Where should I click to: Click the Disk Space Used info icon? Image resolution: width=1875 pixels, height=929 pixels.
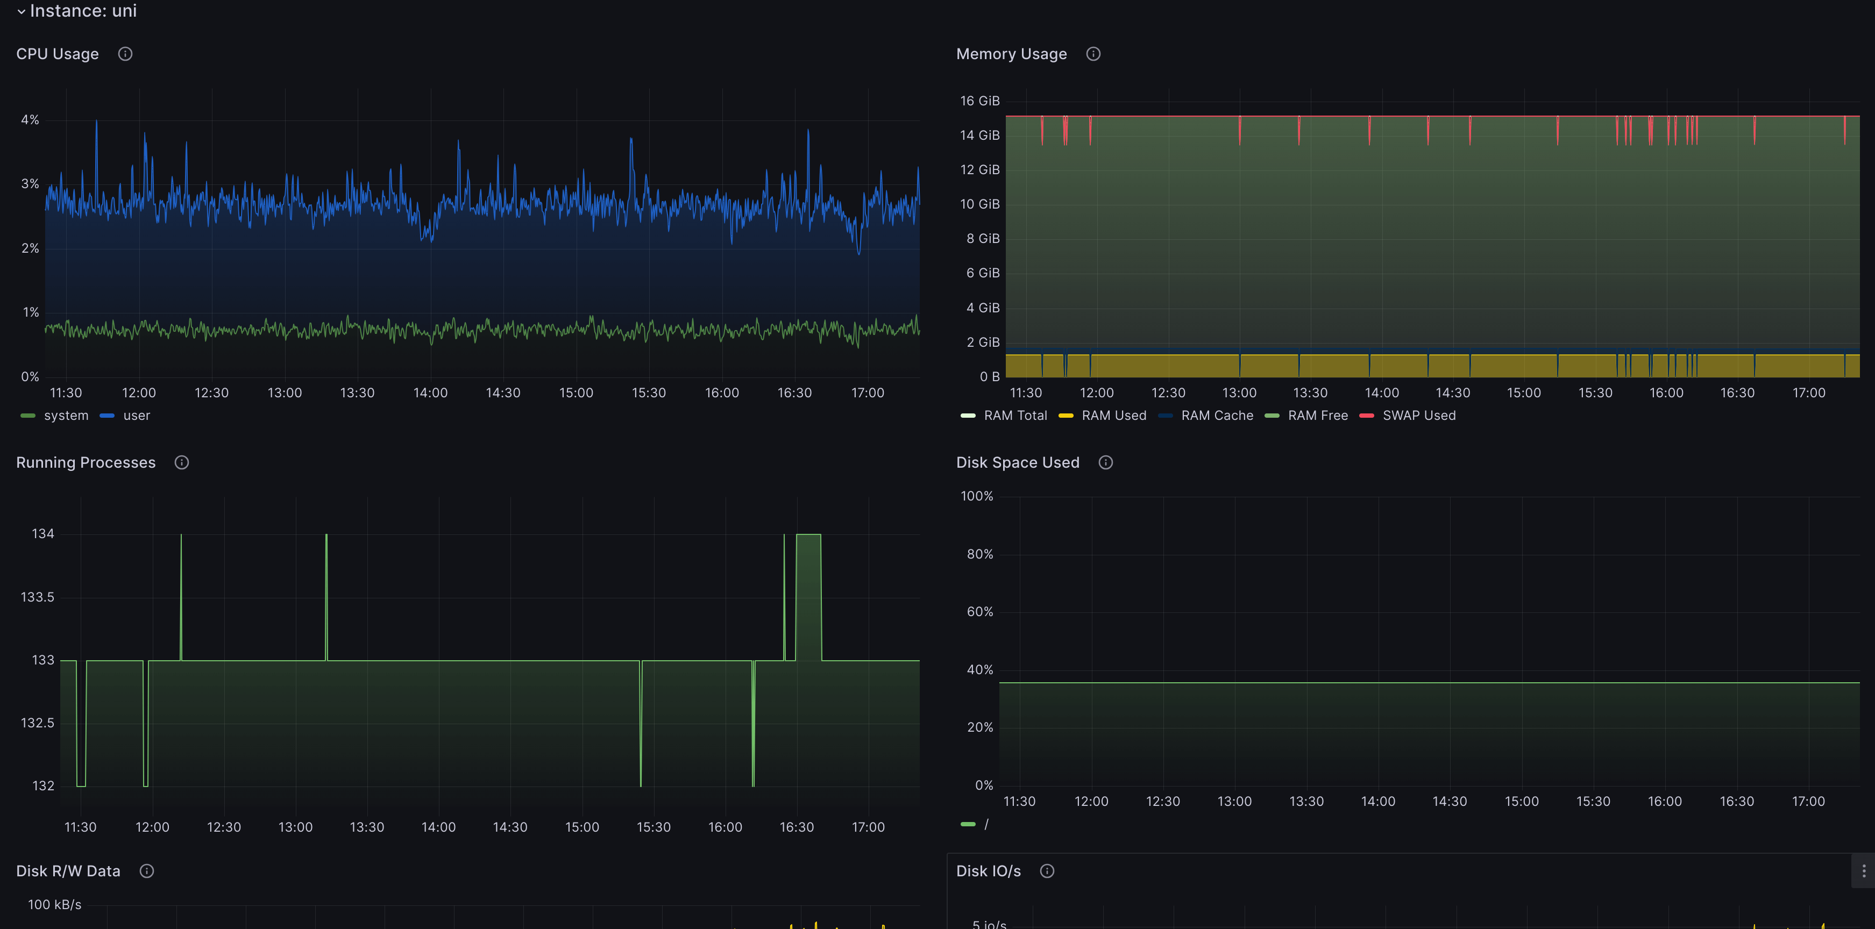click(1106, 462)
